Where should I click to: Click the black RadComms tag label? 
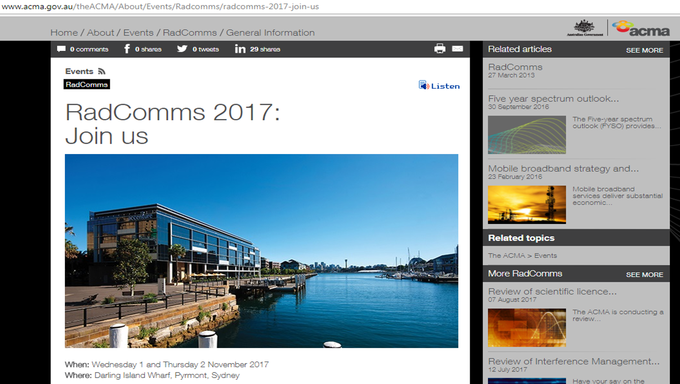[87, 84]
